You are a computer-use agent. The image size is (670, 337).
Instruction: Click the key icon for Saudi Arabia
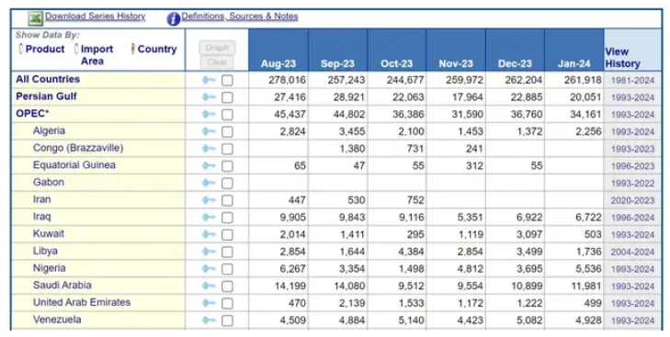(x=209, y=286)
